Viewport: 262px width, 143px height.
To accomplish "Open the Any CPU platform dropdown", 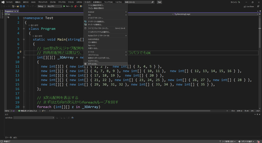I will coord(55,6).
